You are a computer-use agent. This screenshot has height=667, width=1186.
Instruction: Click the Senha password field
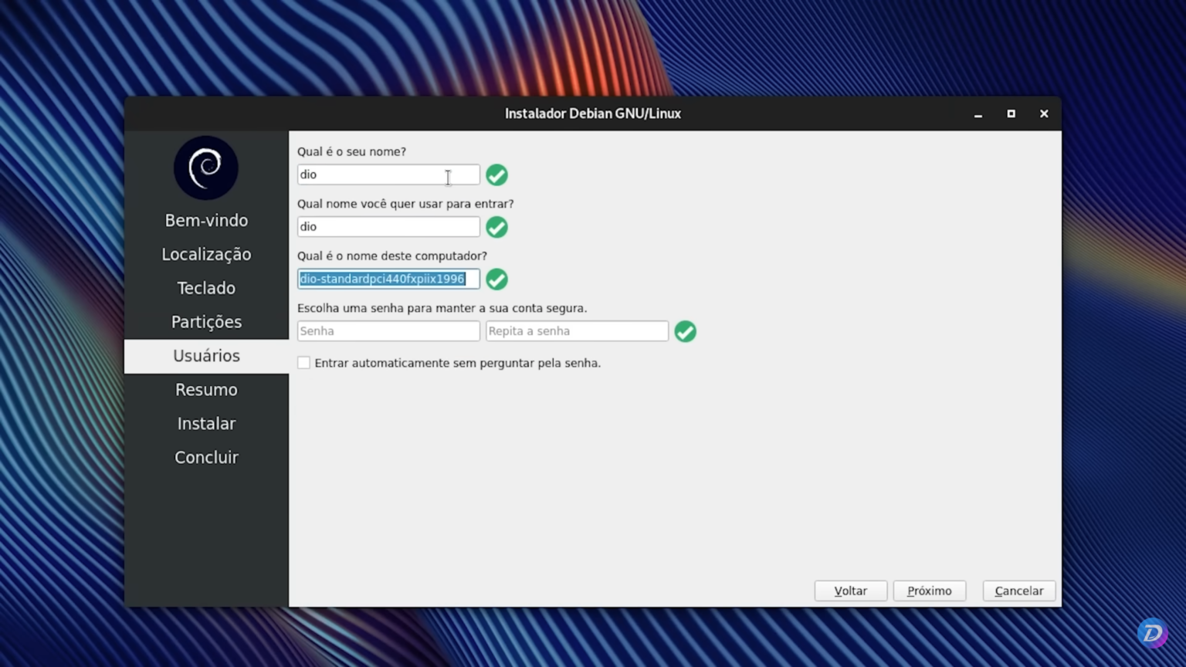(388, 330)
